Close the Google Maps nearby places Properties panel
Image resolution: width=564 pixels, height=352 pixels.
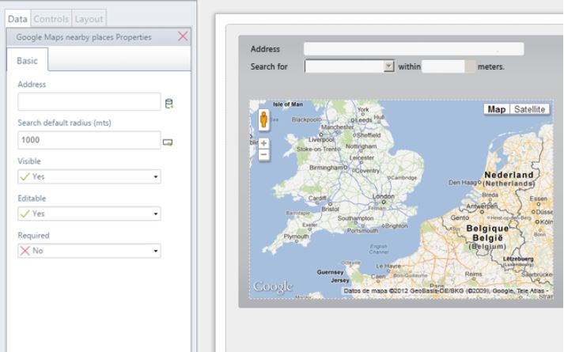pos(183,36)
